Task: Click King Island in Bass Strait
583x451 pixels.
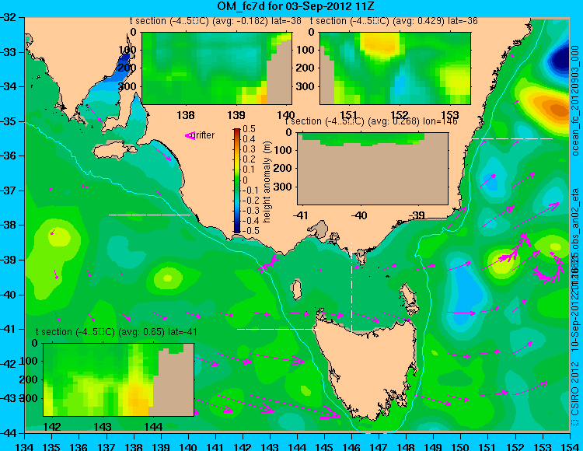Action: point(296,290)
